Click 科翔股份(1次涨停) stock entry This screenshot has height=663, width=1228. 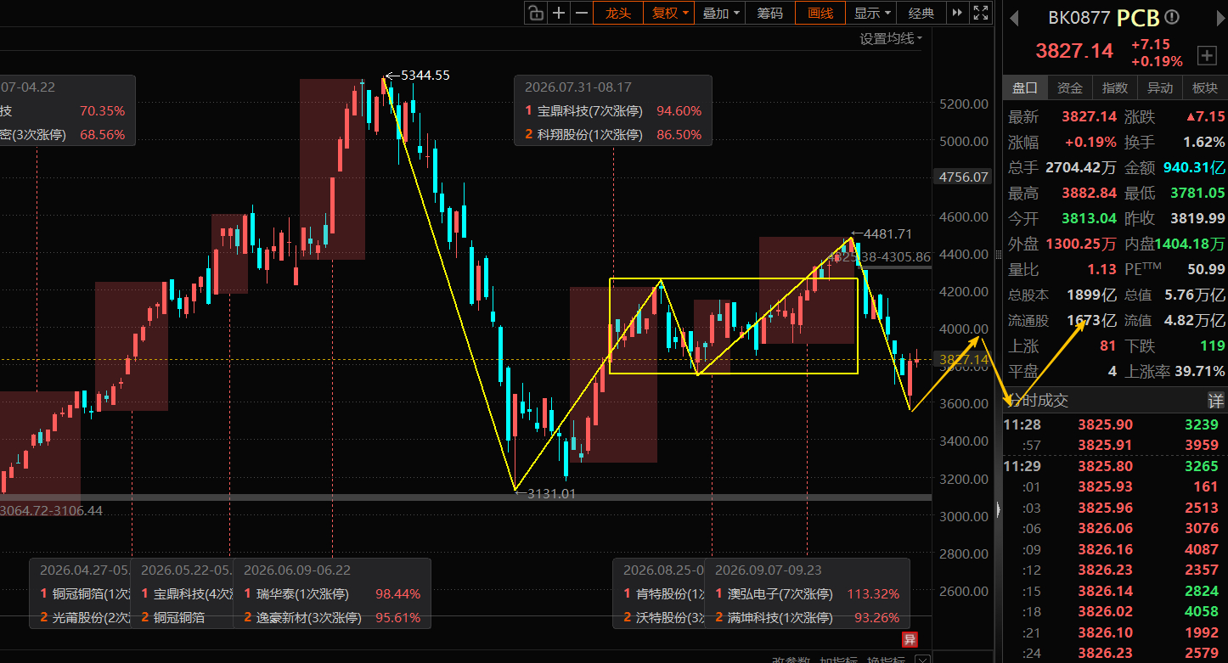point(589,134)
